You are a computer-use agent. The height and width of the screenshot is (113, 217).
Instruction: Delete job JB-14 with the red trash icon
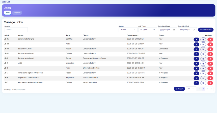point(210,44)
